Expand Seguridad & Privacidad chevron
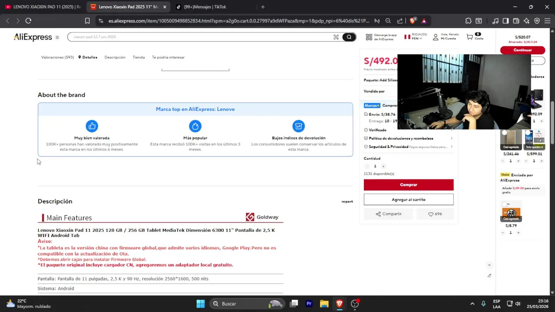The height and width of the screenshot is (312, 555). point(451,147)
